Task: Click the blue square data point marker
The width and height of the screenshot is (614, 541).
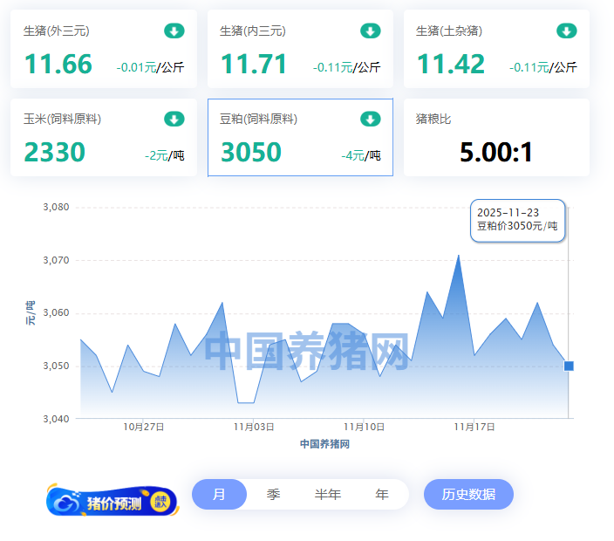Action: click(569, 366)
